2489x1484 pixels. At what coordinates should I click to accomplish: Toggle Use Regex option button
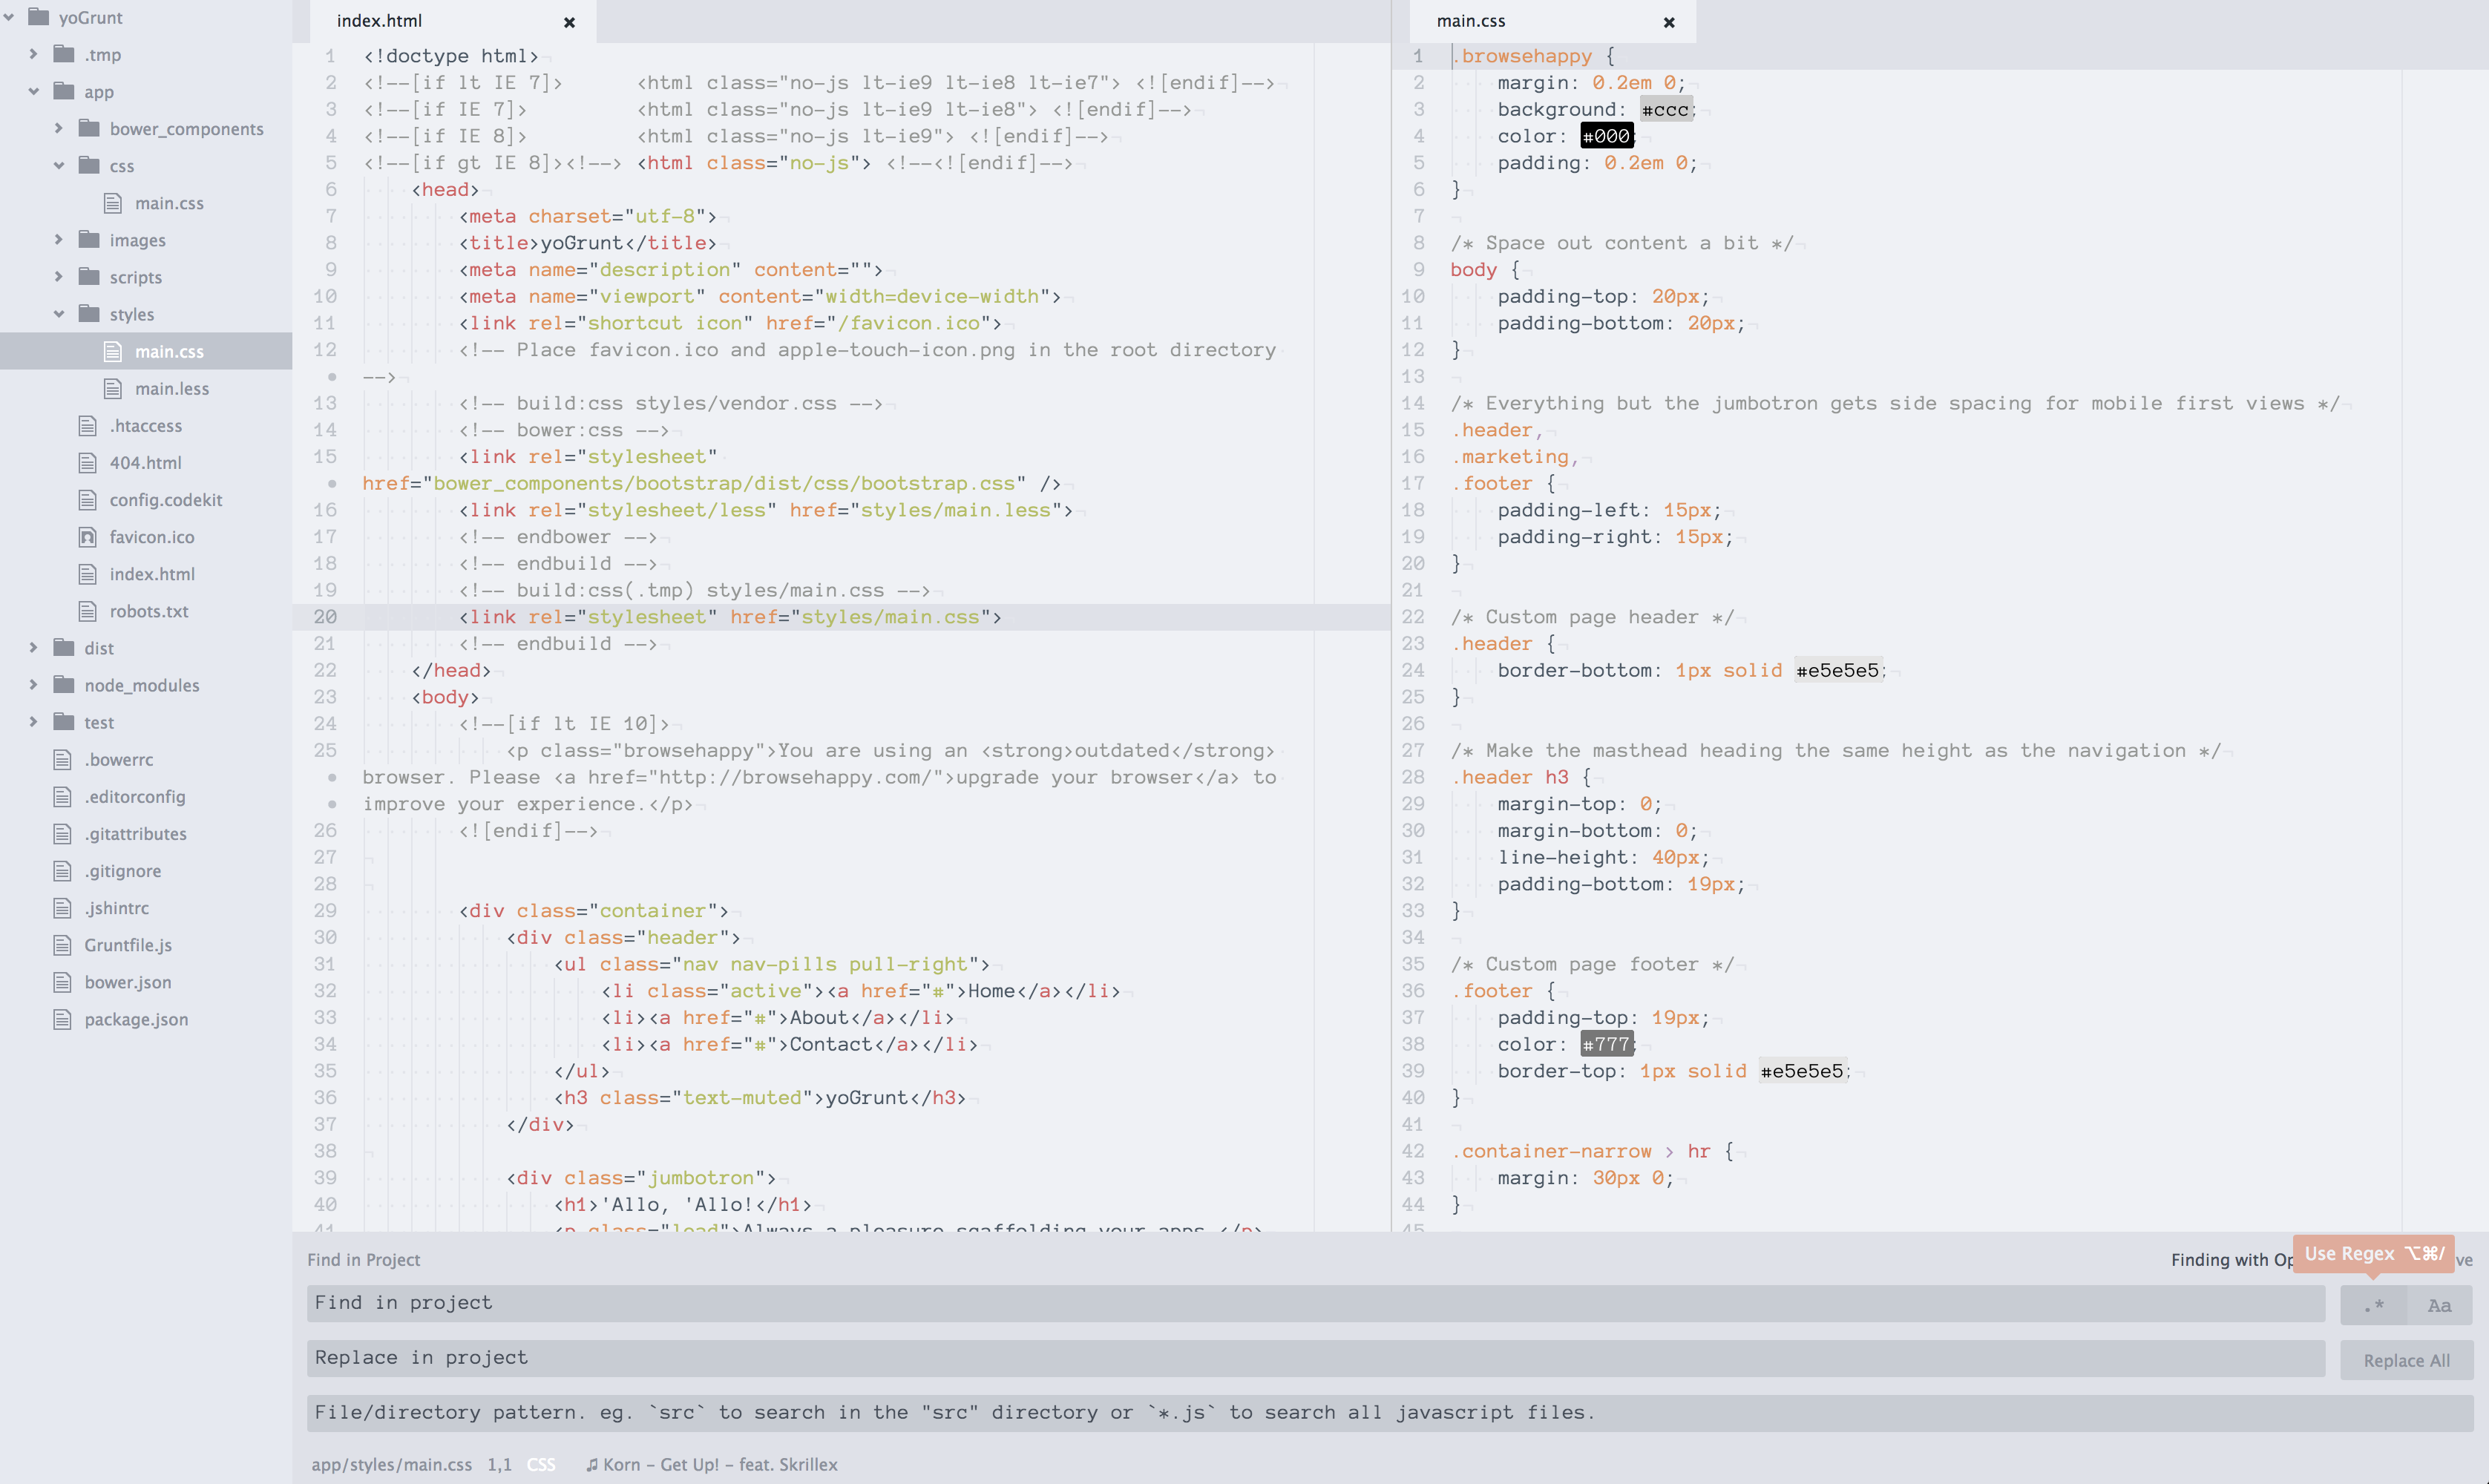(2373, 1305)
